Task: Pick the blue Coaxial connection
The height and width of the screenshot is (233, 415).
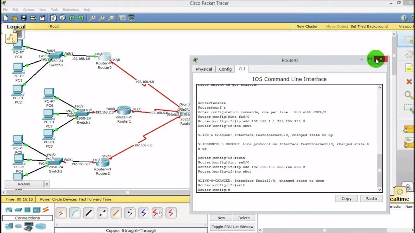Action: (x=144, y=213)
